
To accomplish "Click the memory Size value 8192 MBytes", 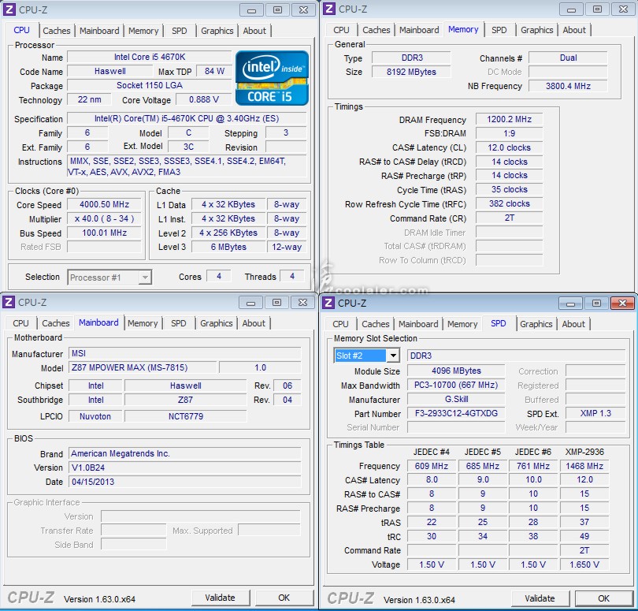I will pos(411,72).
